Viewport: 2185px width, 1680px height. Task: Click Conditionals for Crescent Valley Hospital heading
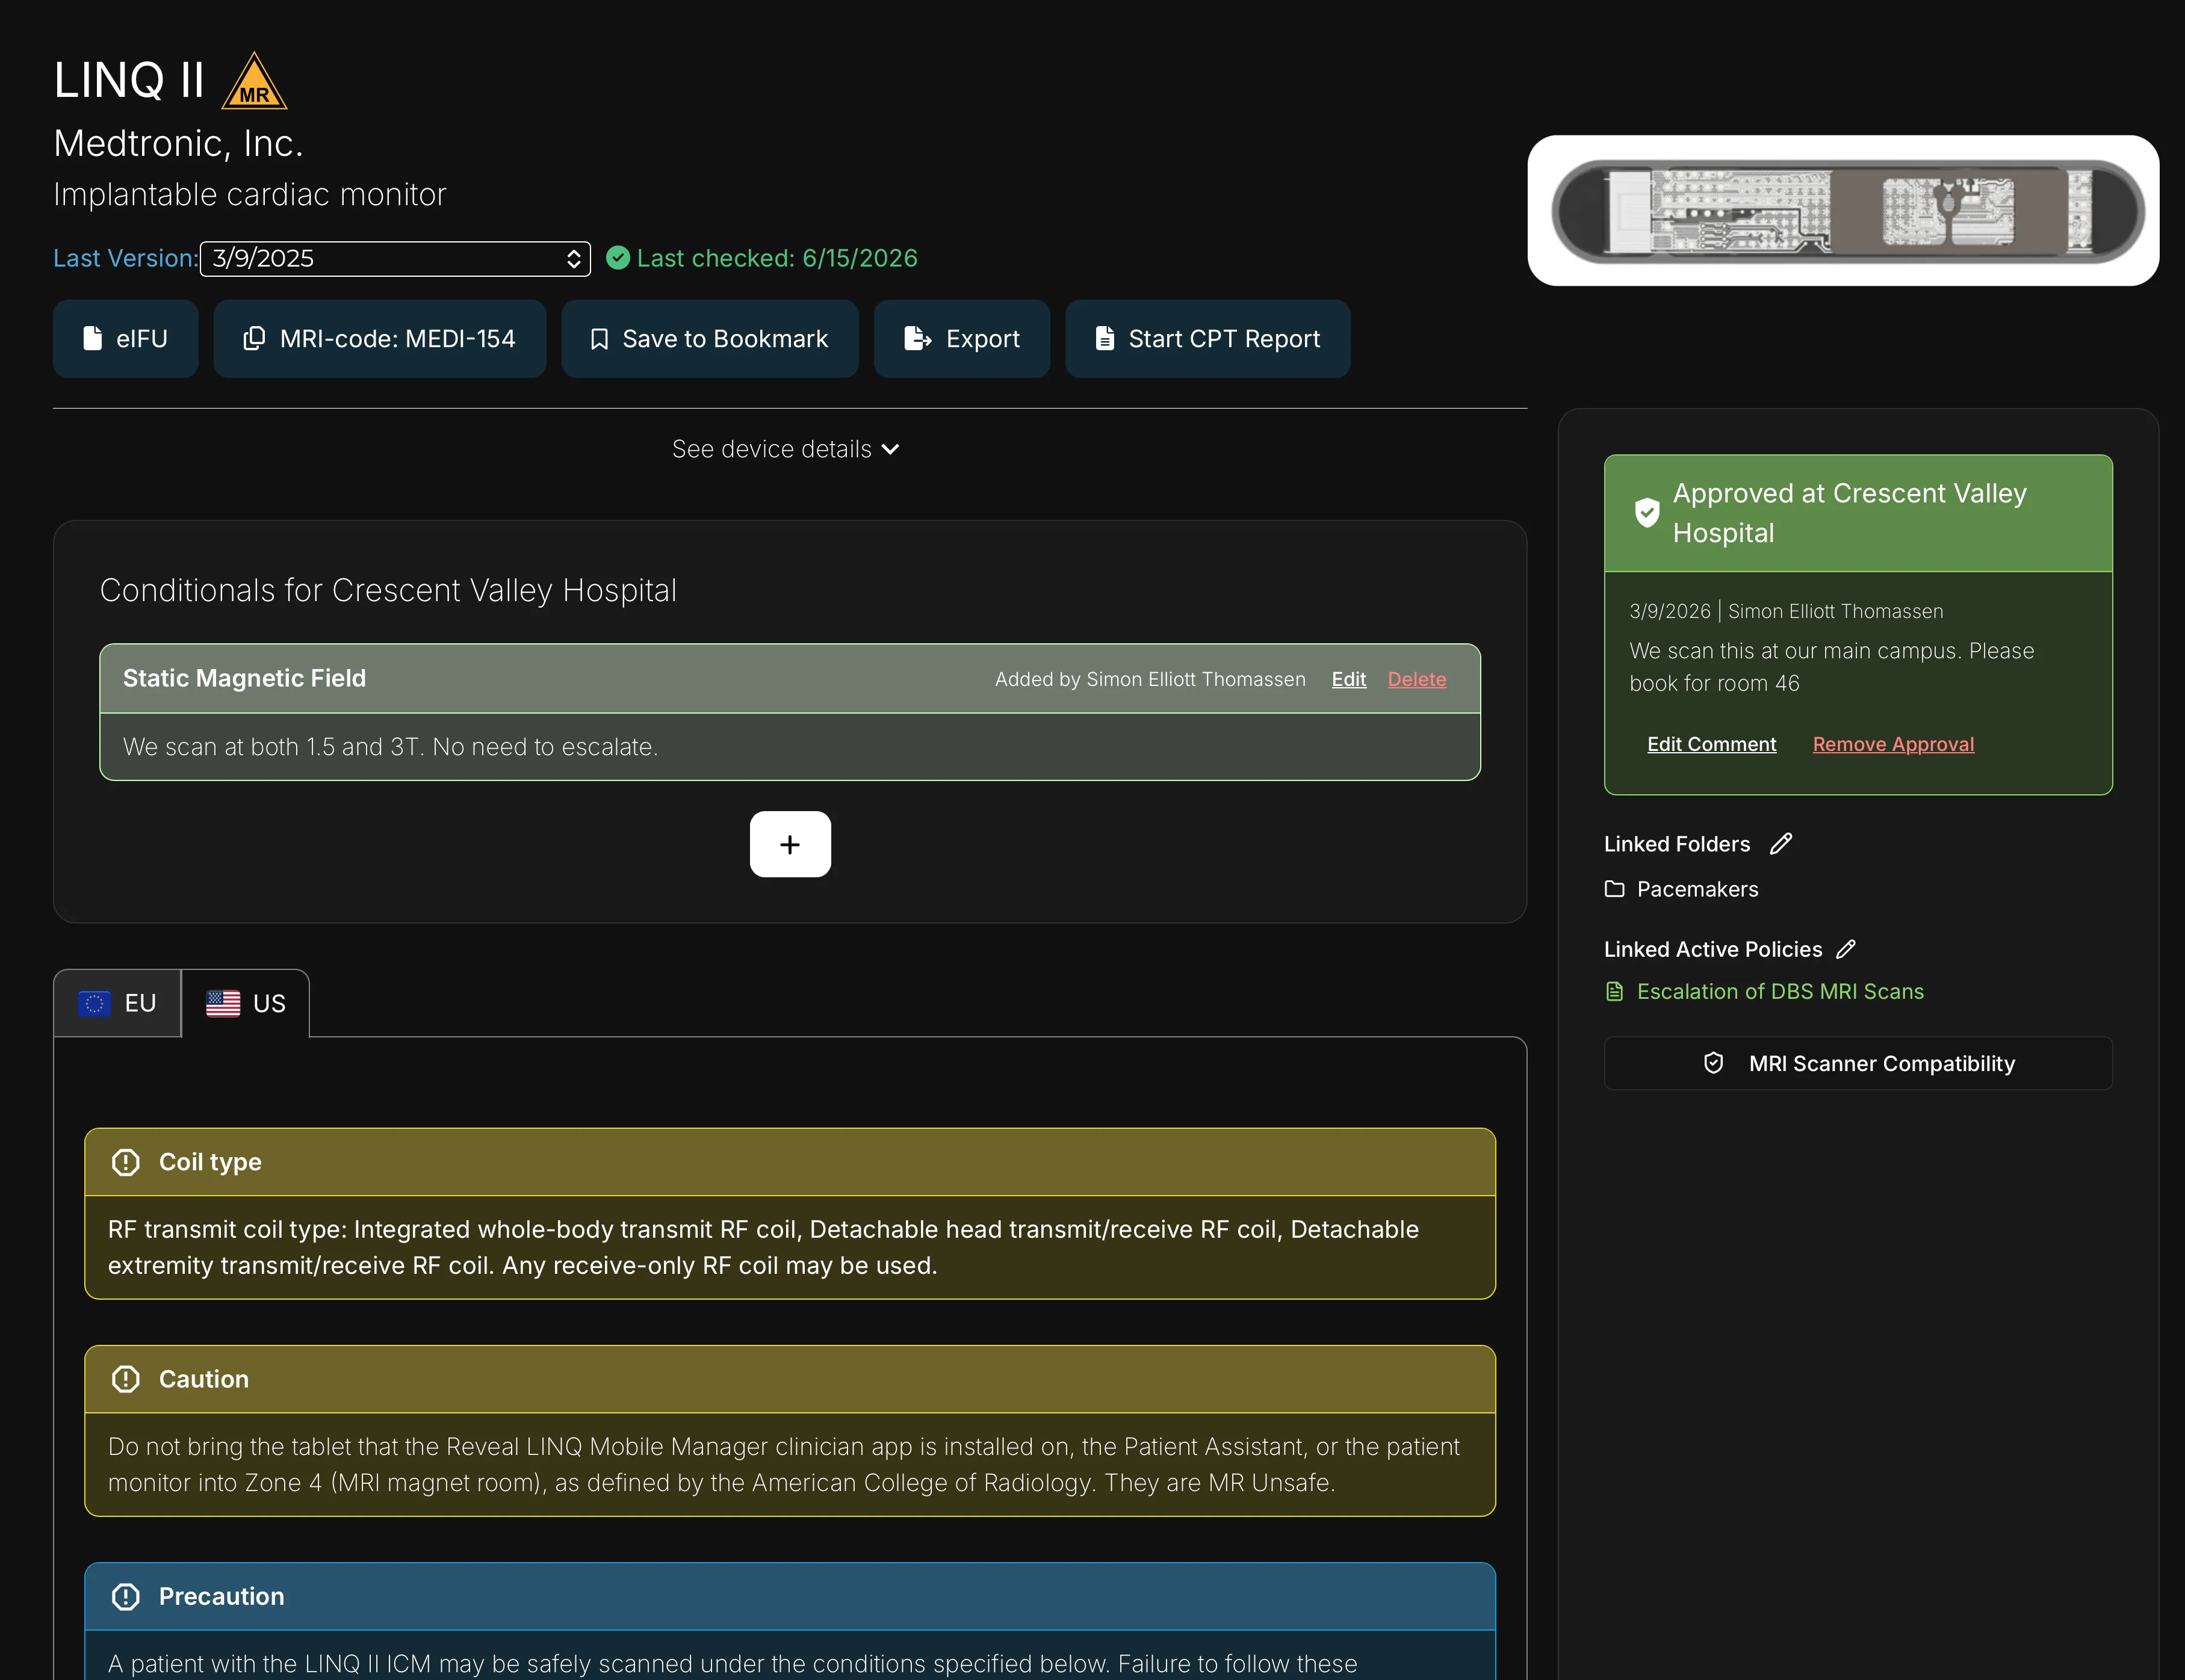click(x=388, y=590)
